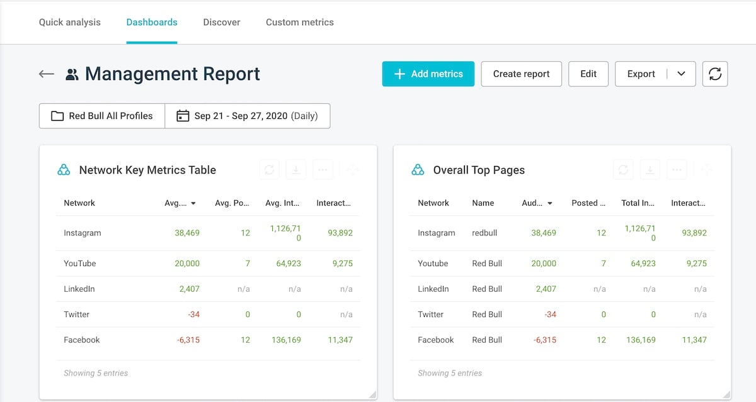Refresh the dashboard using the top-right refresh icon

click(x=714, y=74)
